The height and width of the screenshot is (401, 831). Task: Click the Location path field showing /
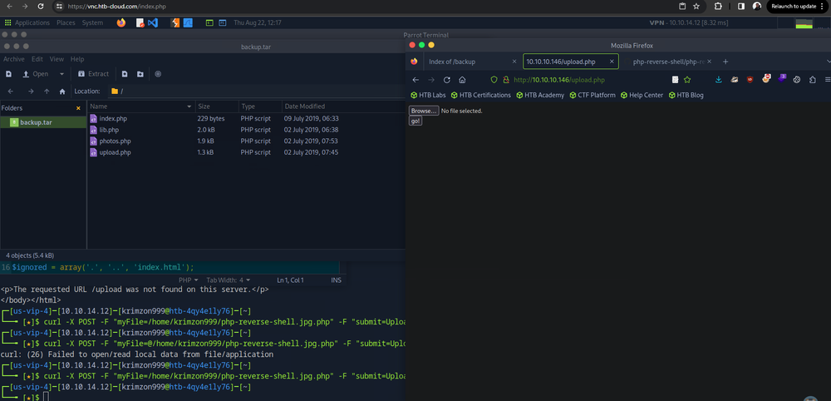(x=256, y=92)
